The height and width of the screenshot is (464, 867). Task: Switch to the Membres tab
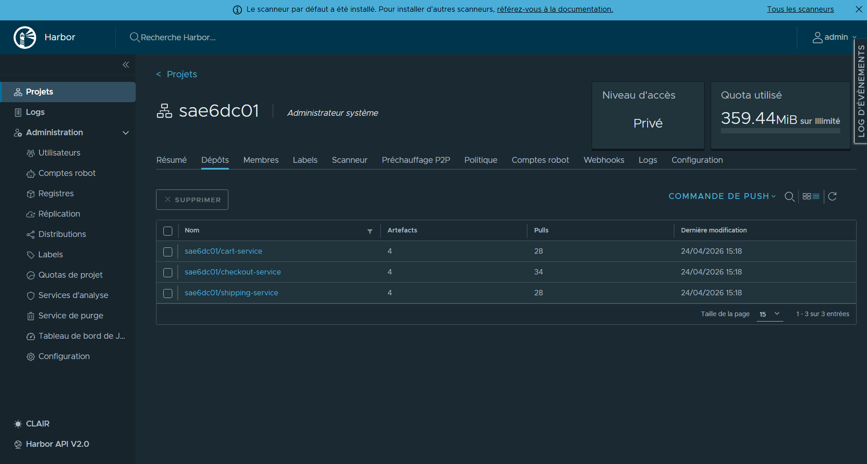coord(261,160)
